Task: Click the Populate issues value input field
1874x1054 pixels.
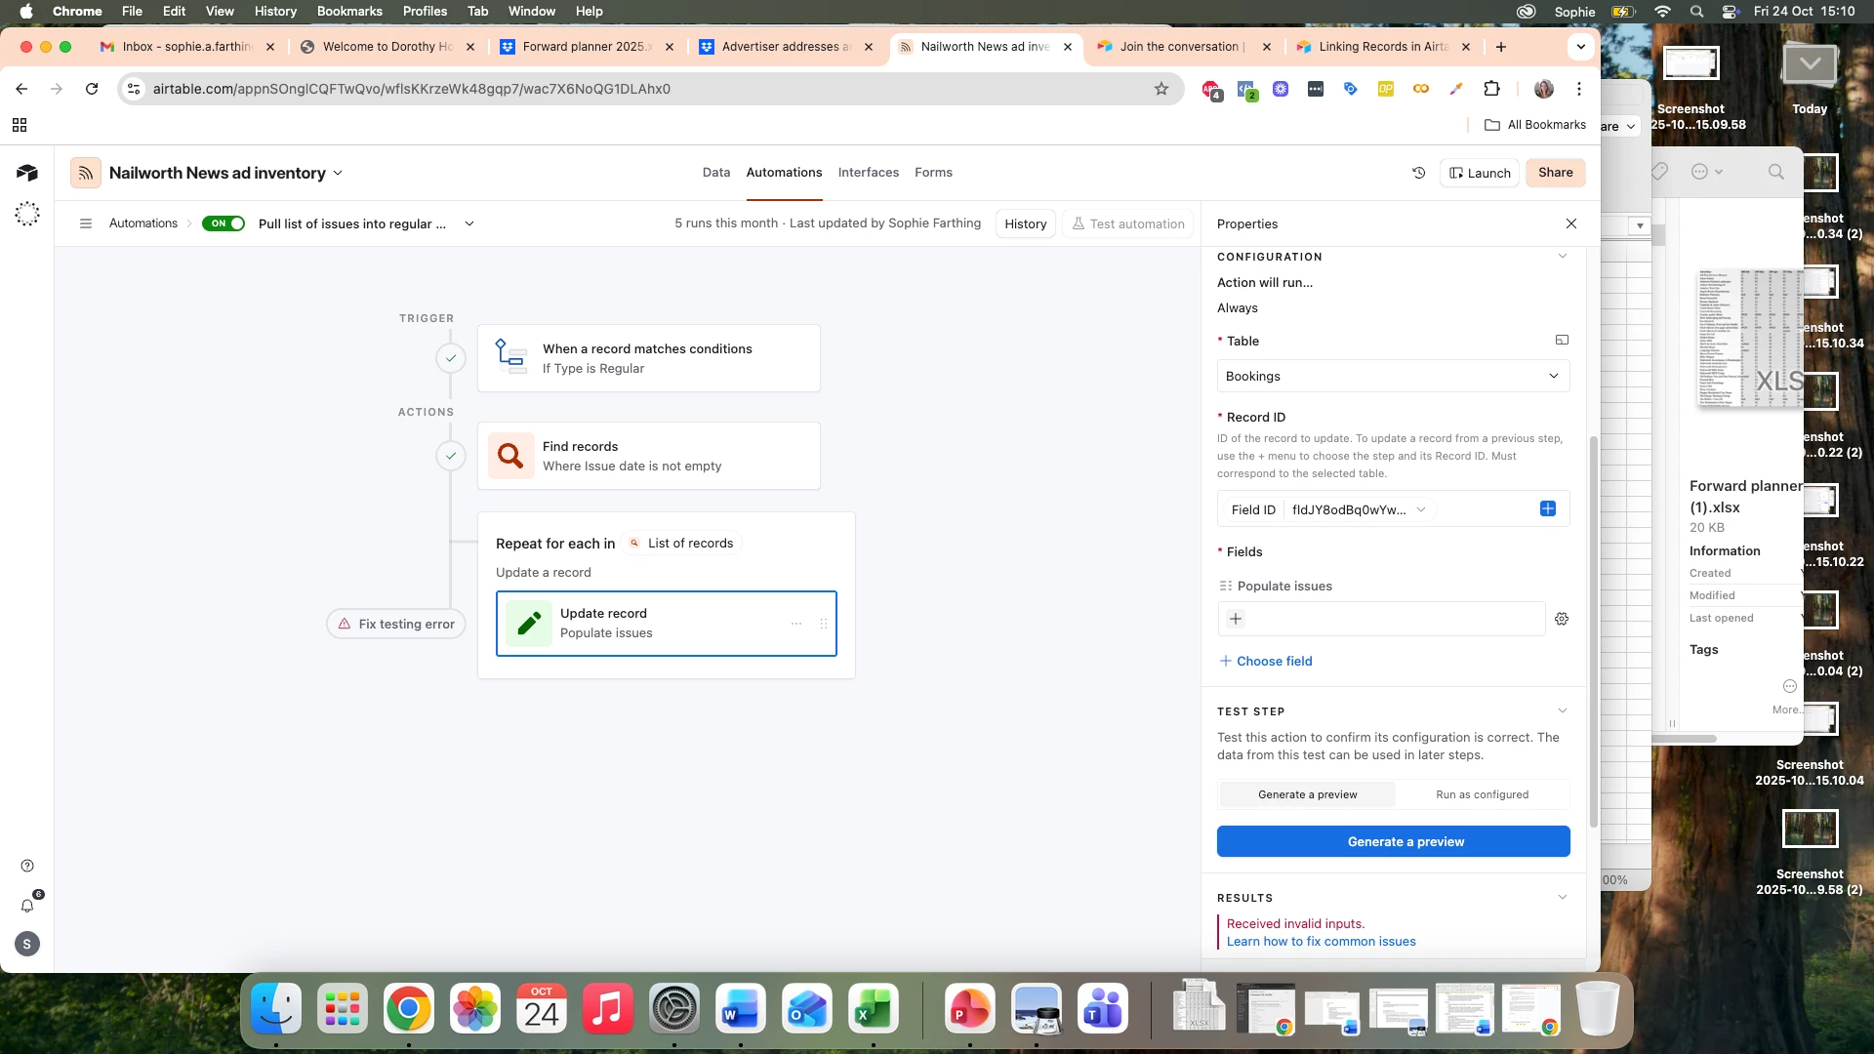Action: pos(1396,619)
